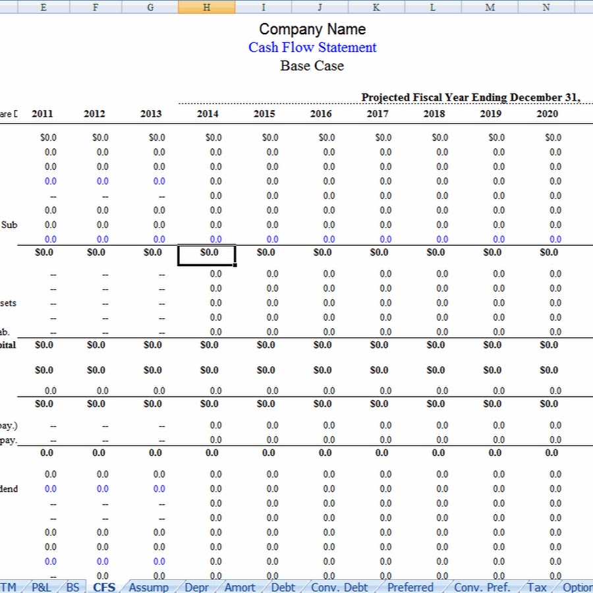Select column K header

coord(376,7)
